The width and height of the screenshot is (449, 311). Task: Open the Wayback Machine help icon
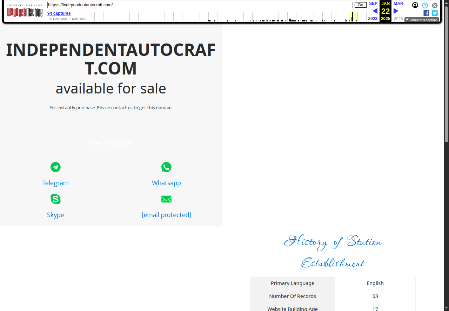425,5
